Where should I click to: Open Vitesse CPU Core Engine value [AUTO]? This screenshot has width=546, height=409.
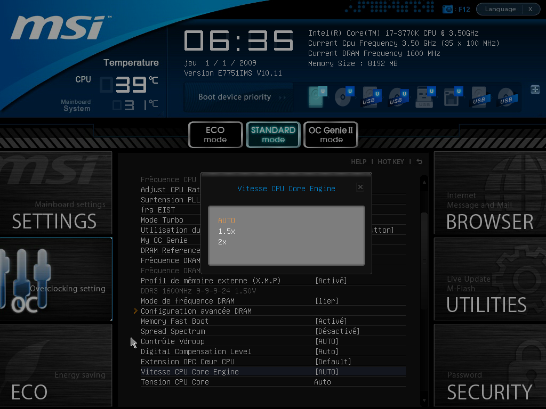[x=327, y=371]
